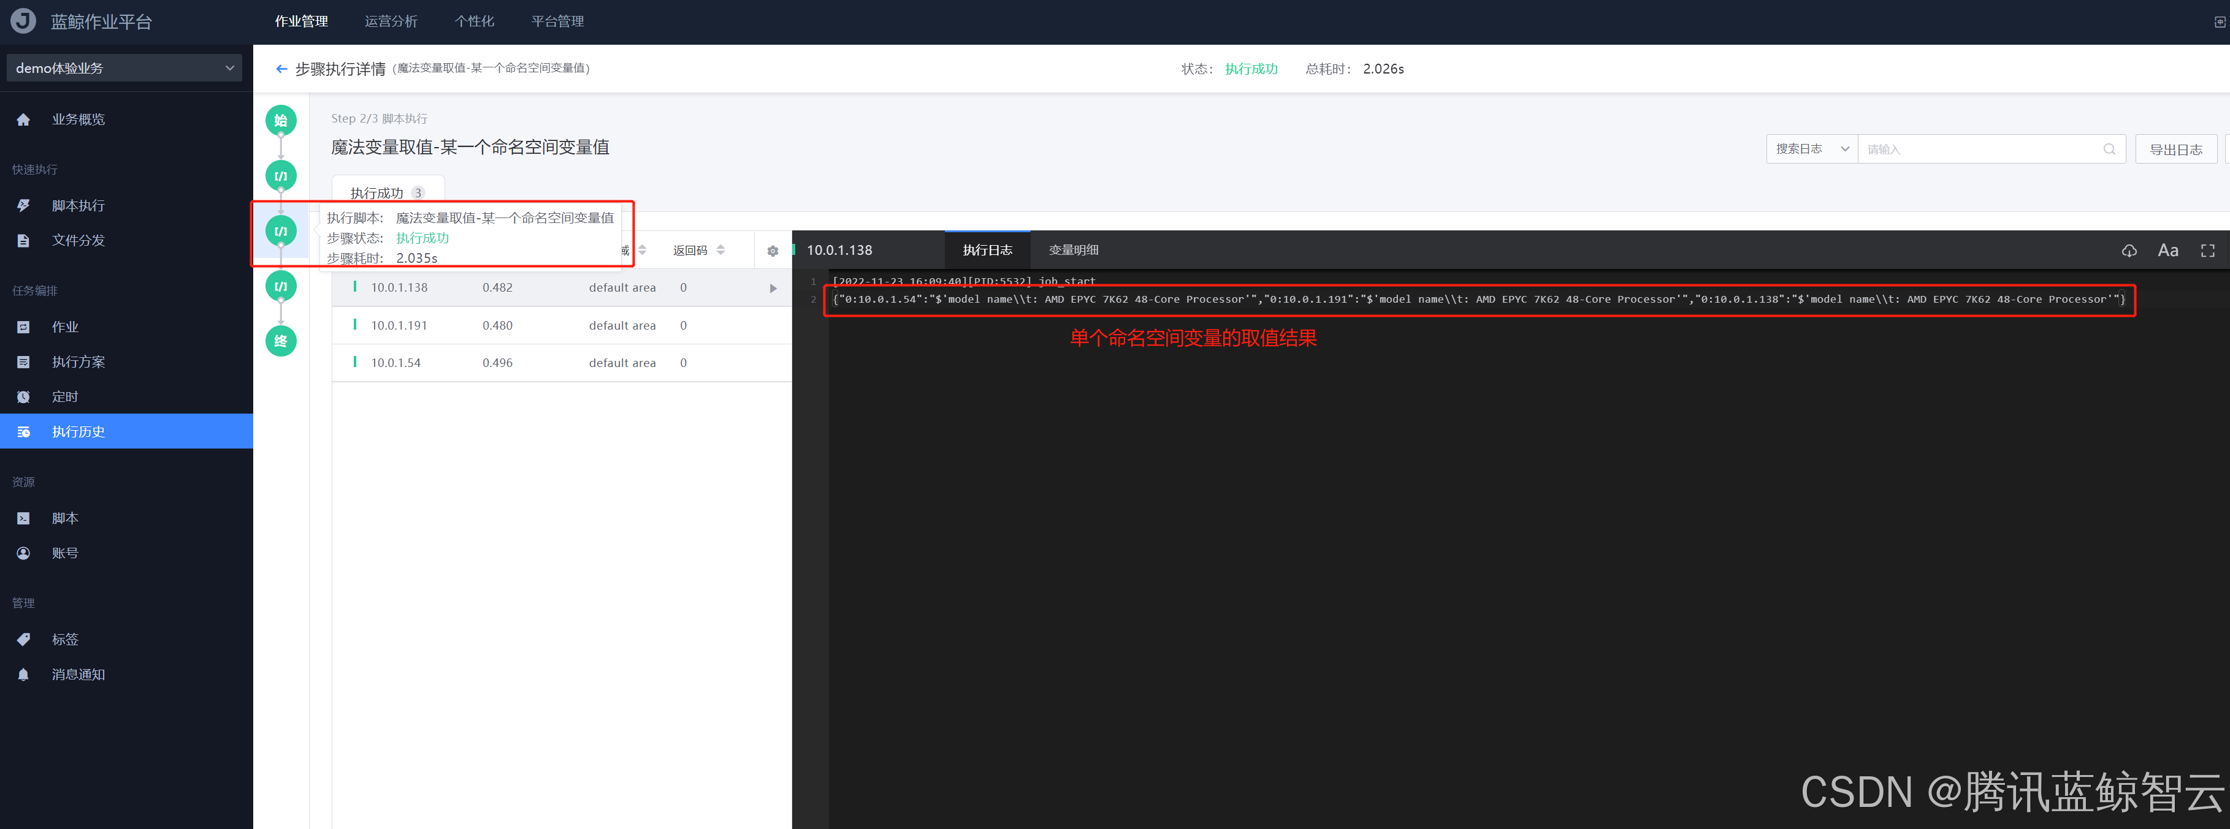Open table column settings gear icon

tap(772, 251)
